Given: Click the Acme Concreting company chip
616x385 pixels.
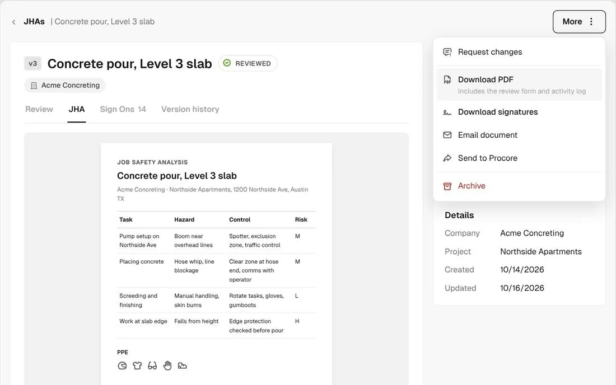Looking at the screenshot, I should (65, 85).
